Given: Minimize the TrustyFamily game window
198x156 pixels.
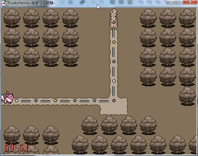Looking at the screenshot, I should click(x=171, y=2).
